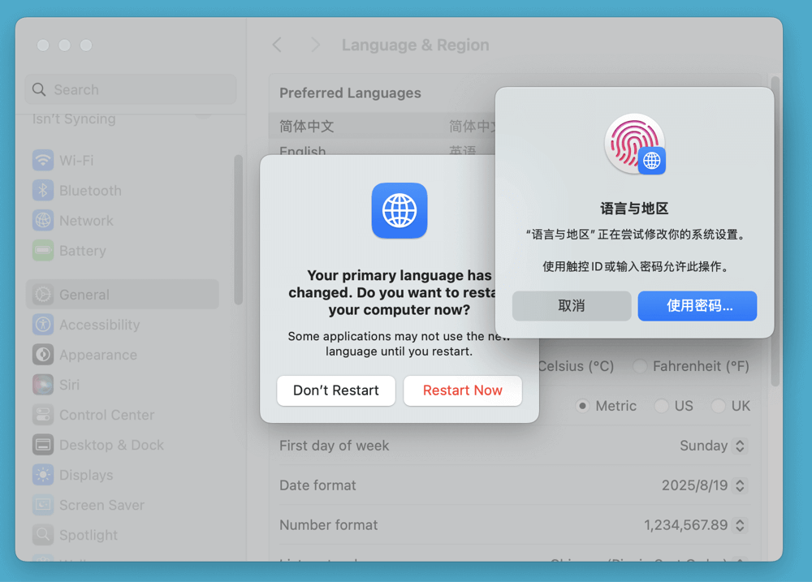Select Spotlight in the sidebar
Screen dimensions: 812x582
(88, 535)
